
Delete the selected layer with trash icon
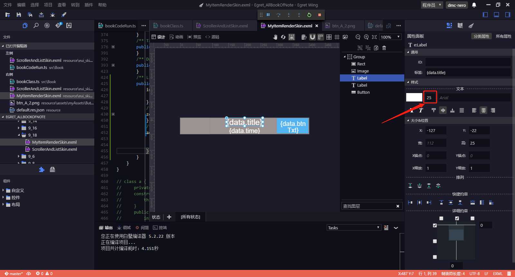pos(384,48)
